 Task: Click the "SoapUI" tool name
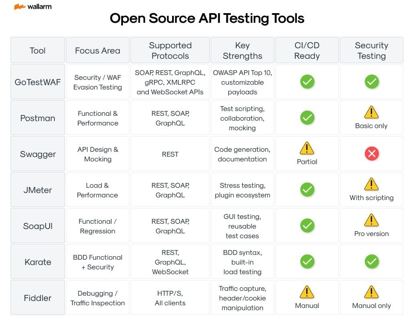(38, 226)
